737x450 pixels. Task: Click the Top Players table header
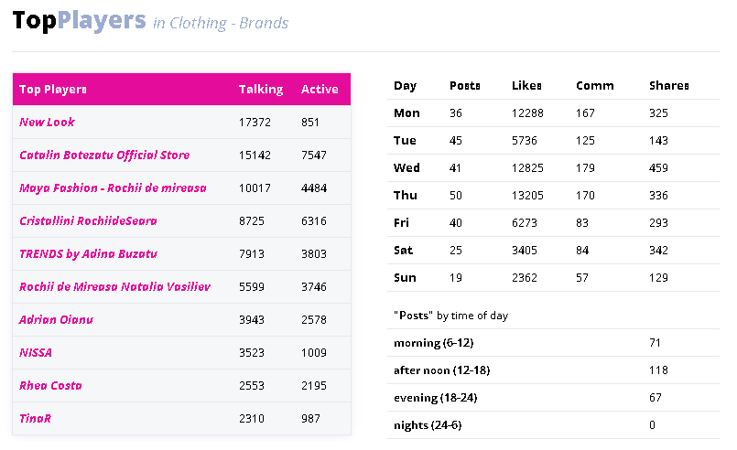click(53, 90)
